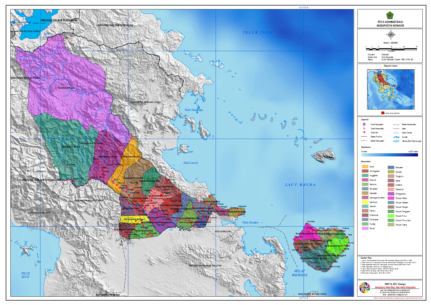The image size is (431, 305).
Task: Click the red Lokasi yang dipetakan square
Action: pyautogui.click(x=383, y=113)
